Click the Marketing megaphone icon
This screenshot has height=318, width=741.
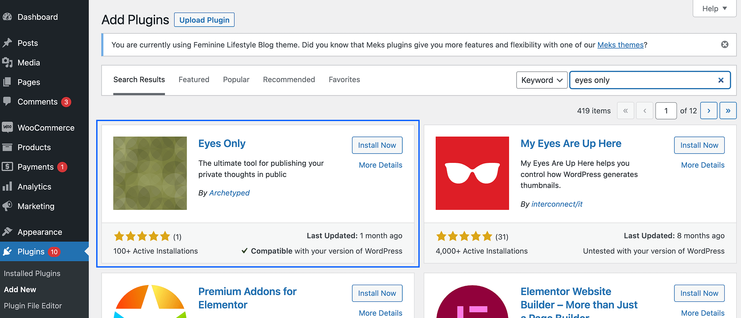click(7, 206)
